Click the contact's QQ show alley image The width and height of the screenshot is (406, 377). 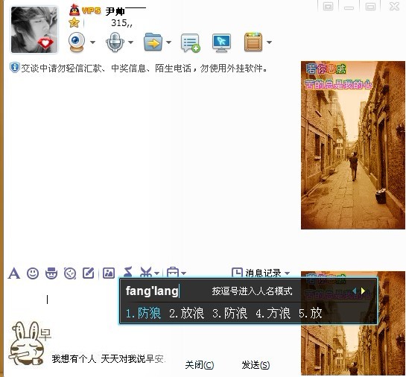pos(353,145)
